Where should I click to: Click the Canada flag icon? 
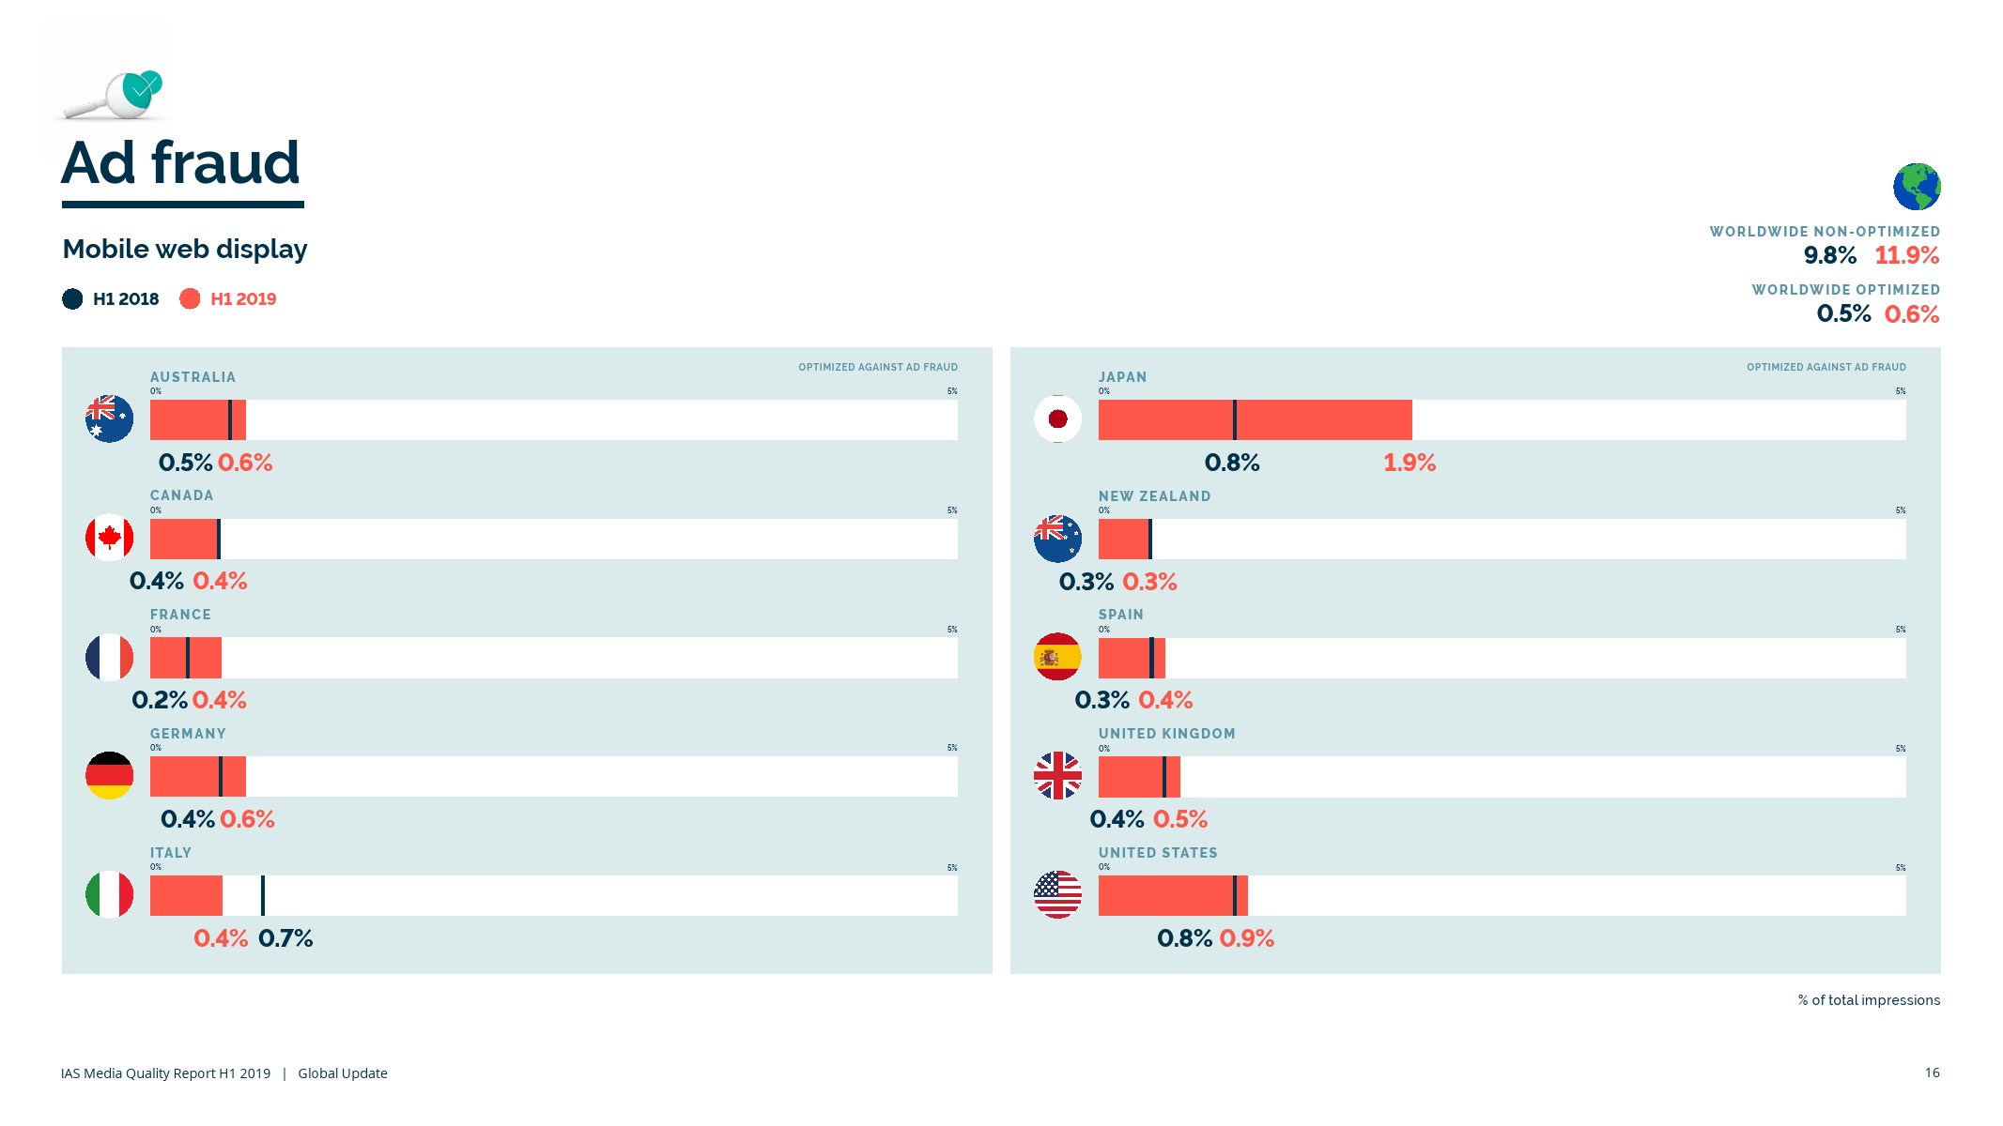tap(109, 538)
